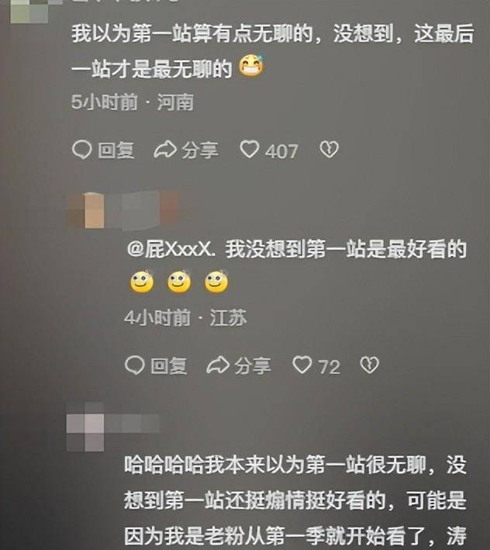
Task: Like the comment with 72 likes
Action: (302, 365)
